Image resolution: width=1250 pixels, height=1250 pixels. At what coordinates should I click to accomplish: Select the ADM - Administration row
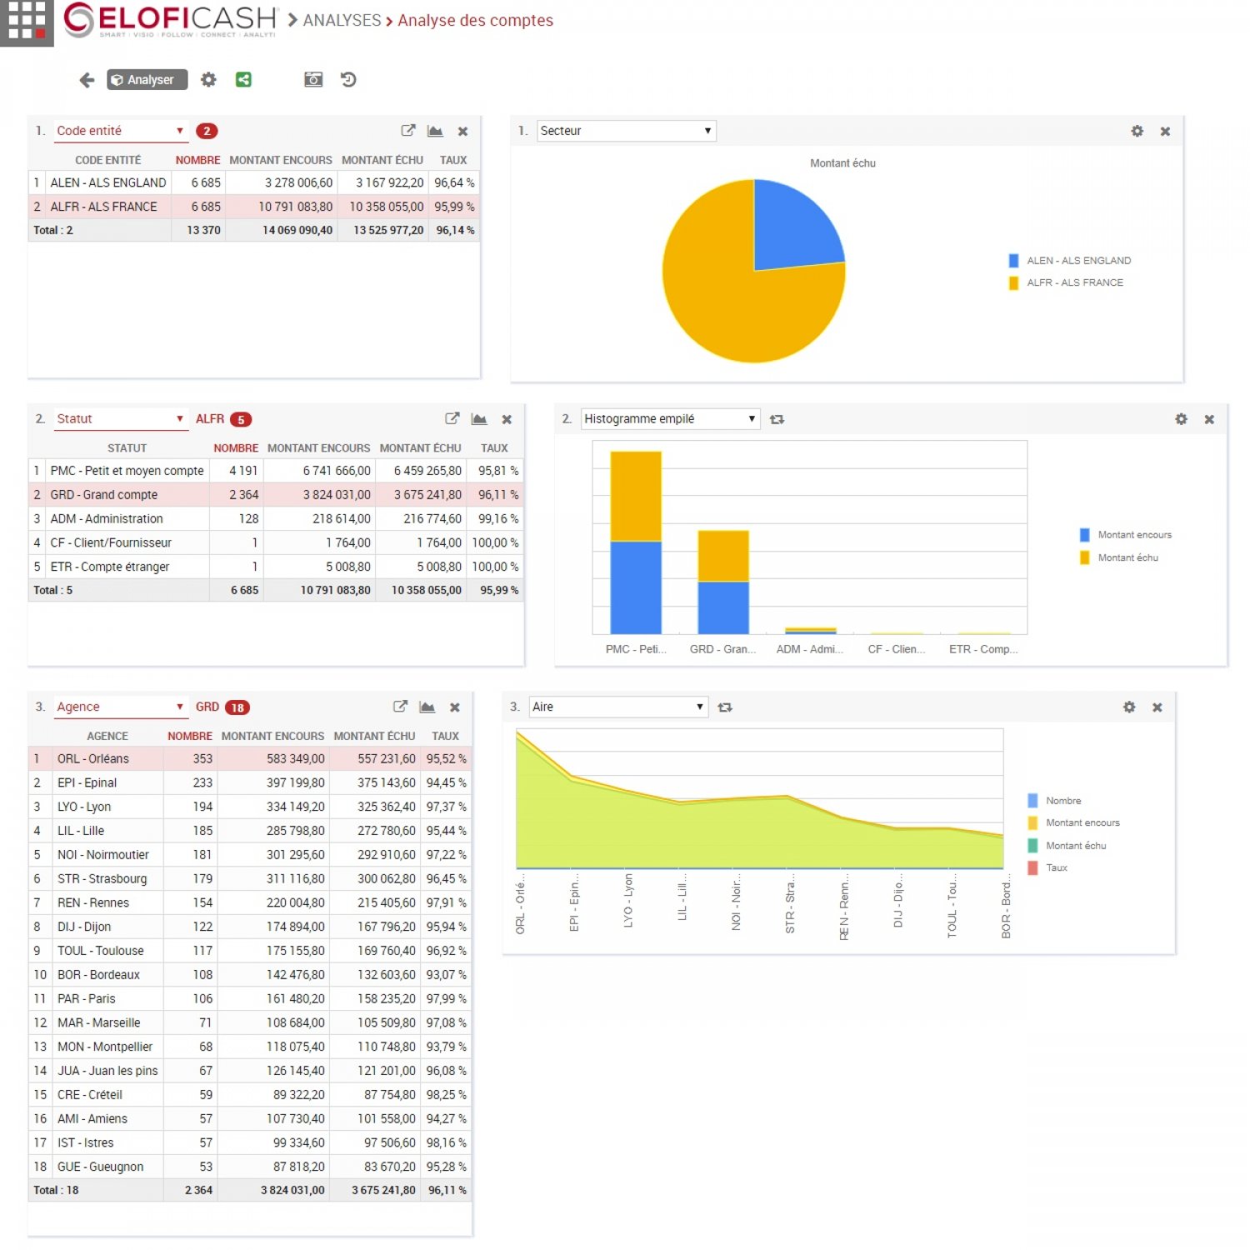tap(276, 519)
